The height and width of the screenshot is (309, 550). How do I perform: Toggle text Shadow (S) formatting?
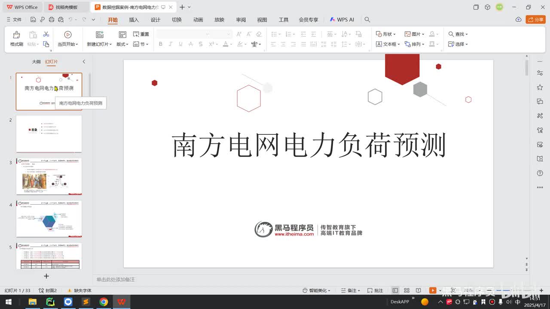201,44
